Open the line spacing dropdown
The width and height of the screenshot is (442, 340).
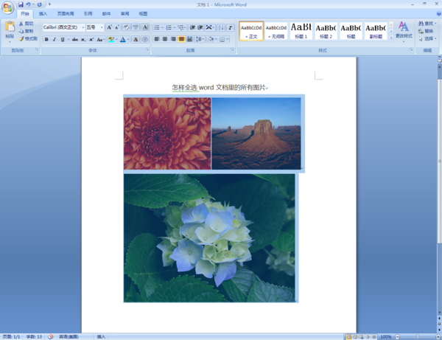pos(200,39)
